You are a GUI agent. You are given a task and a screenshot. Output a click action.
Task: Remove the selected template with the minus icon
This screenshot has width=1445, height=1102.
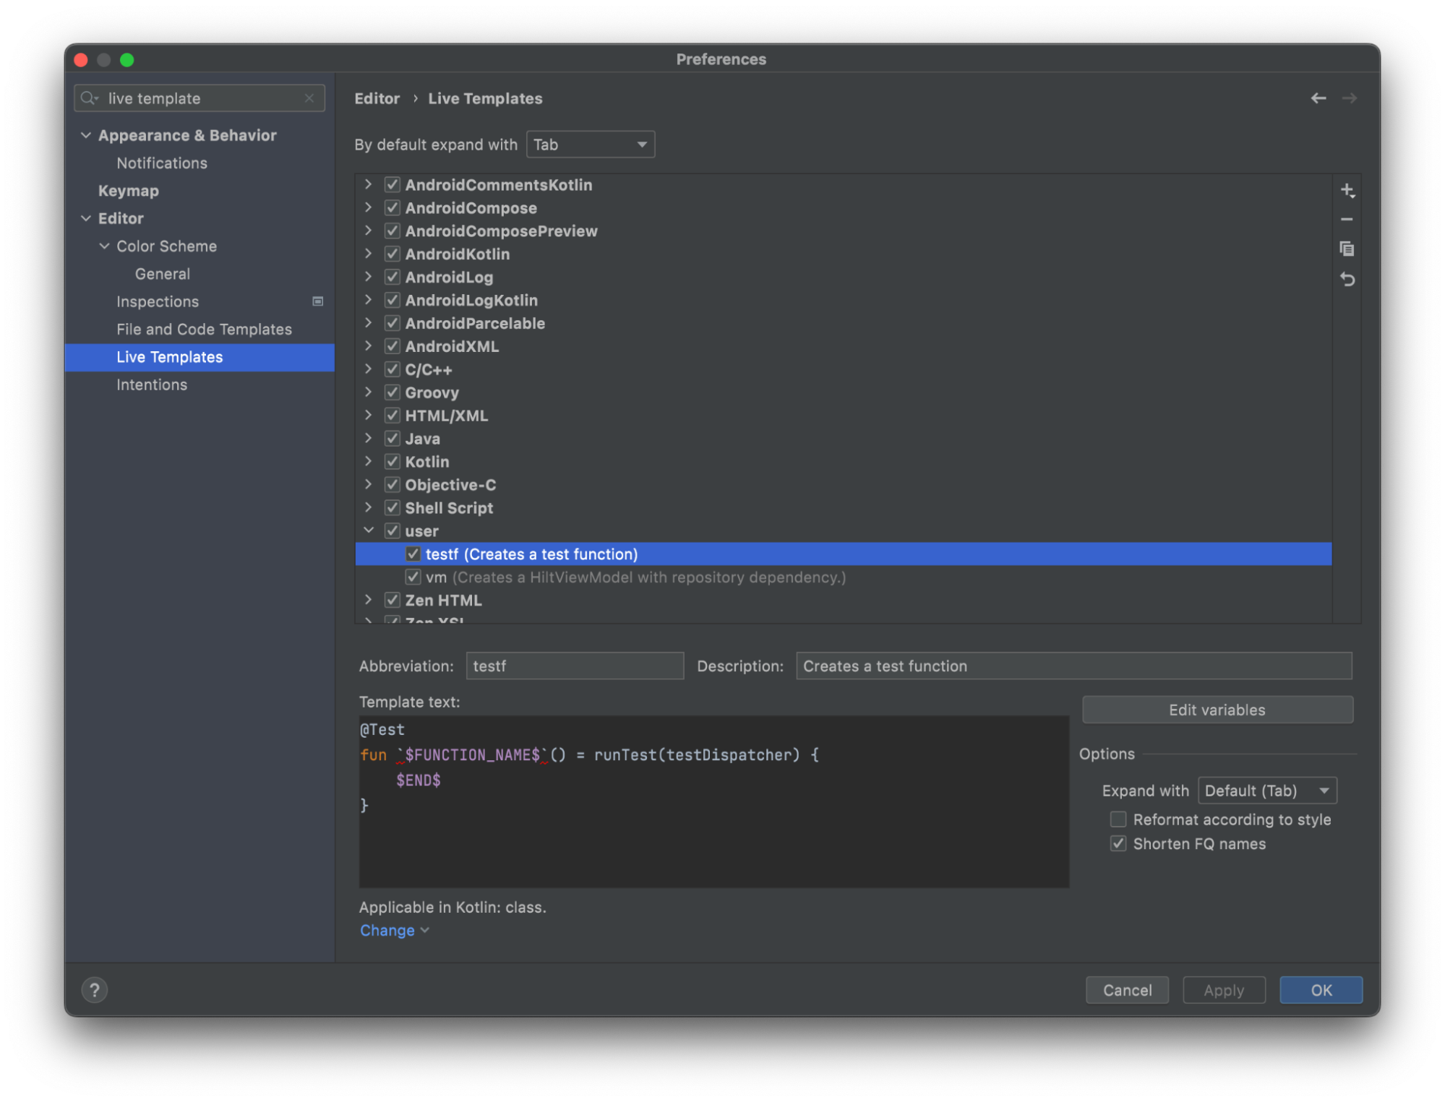coord(1347,220)
